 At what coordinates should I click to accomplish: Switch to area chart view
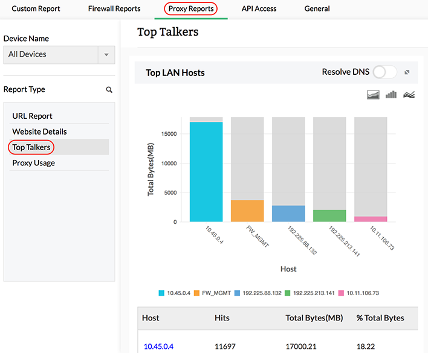click(374, 95)
